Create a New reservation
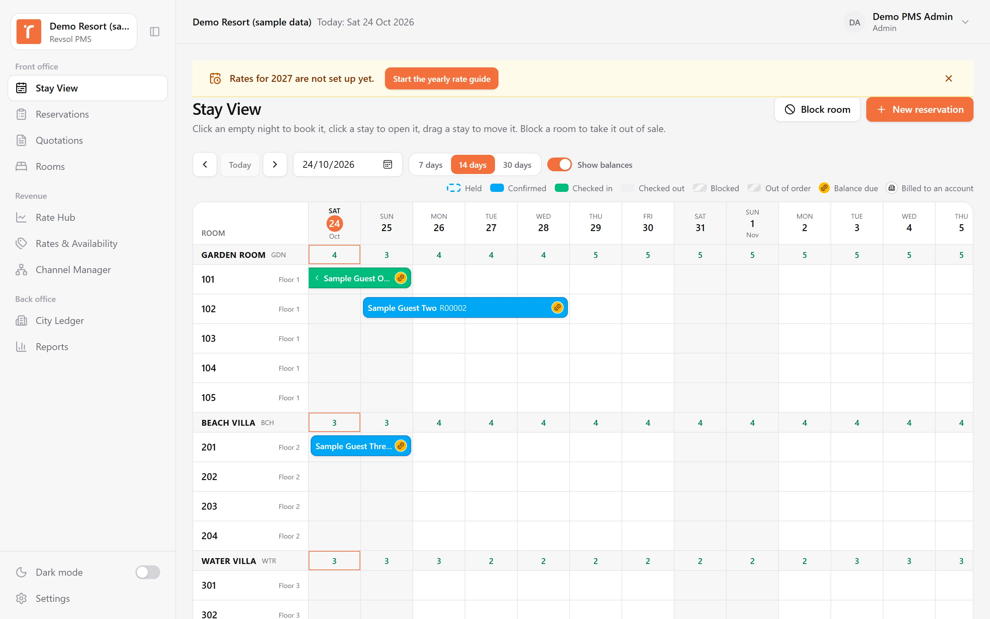Screen dimensions: 990x619 pyautogui.click(x=920, y=109)
